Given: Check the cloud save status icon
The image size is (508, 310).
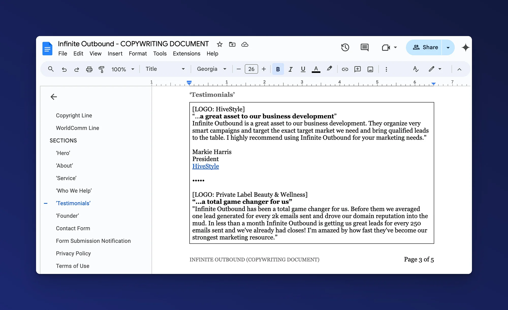Looking at the screenshot, I should pyautogui.click(x=245, y=44).
